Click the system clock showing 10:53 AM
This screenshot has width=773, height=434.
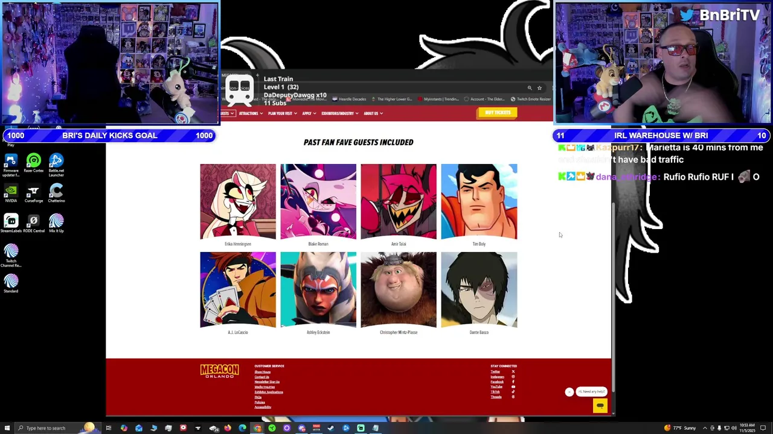pos(747,428)
